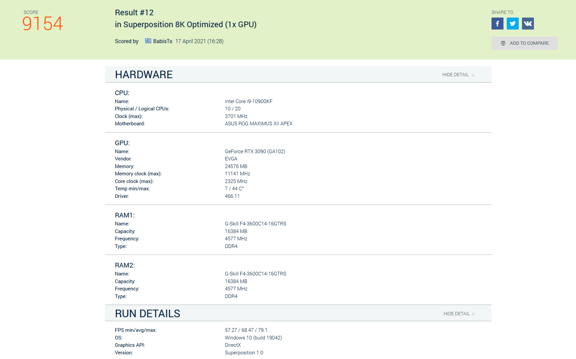Click the HARDWARE section heading

click(x=144, y=75)
